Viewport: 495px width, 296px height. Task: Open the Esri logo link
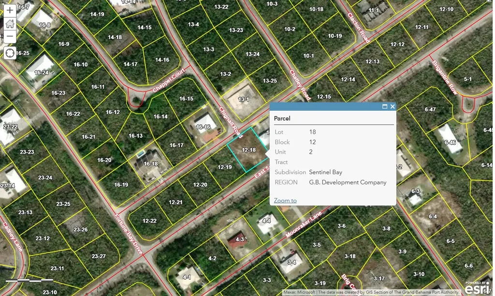pos(477,288)
